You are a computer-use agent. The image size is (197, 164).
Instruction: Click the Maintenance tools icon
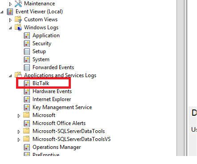(x=18, y=4)
